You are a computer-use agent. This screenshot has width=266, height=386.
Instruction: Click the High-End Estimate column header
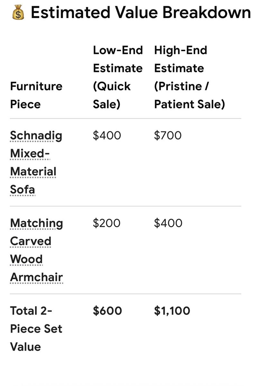pyautogui.click(x=189, y=77)
